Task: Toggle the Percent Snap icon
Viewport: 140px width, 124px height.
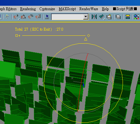Action: click(x=31, y=17)
